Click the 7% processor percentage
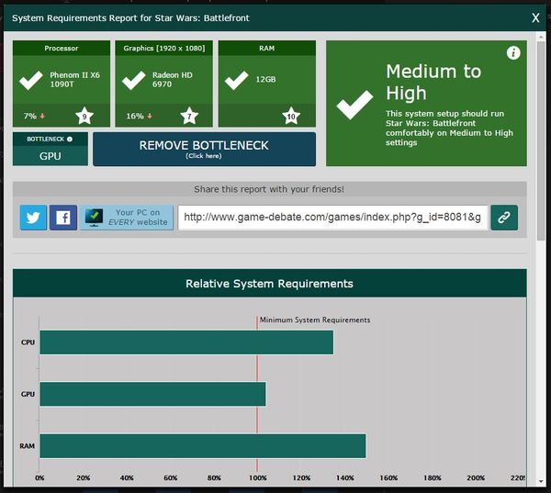This screenshot has width=551, height=493. tap(30, 116)
